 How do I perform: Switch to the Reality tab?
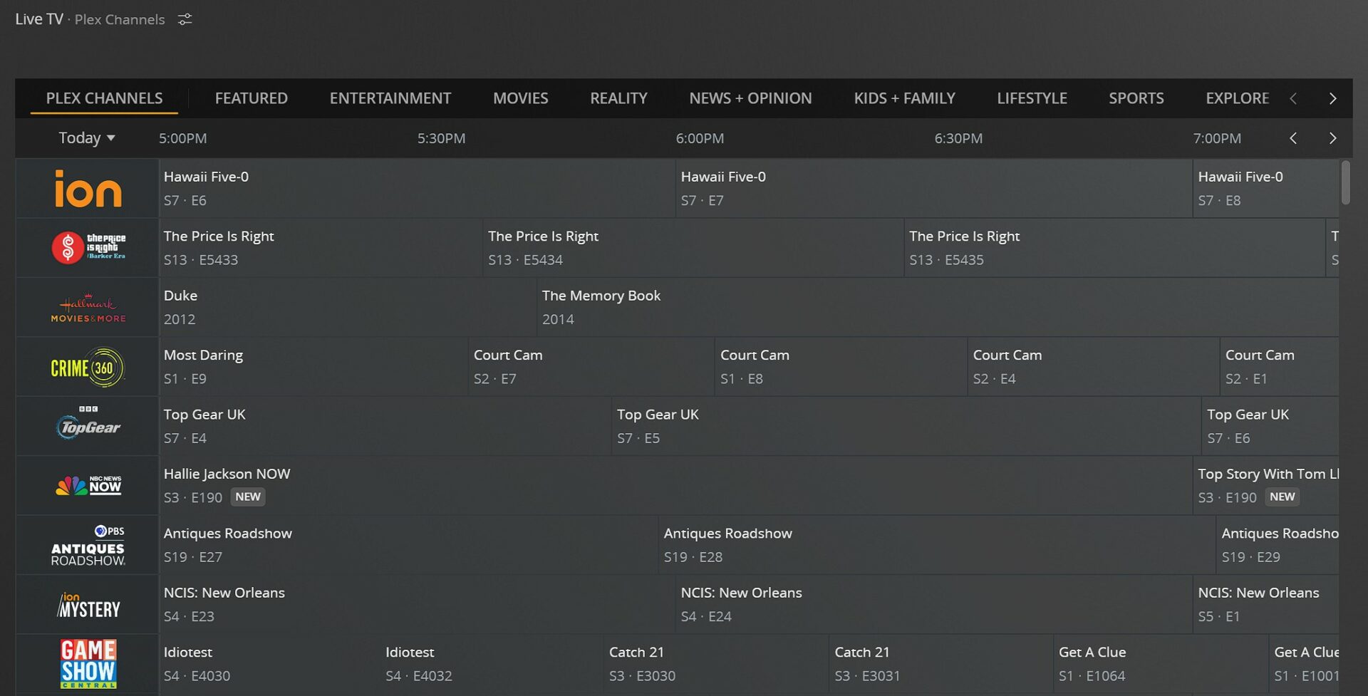pyautogui.click(x=618, y=98)
